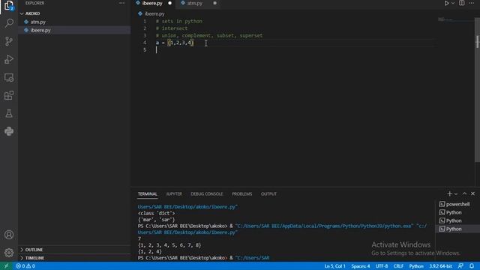
Task: Change CRLF end of line sequence
Action: click(398, 266)
